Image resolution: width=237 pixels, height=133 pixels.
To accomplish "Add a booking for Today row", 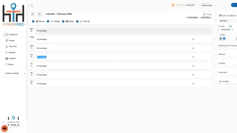I will [x=193, y=40].
